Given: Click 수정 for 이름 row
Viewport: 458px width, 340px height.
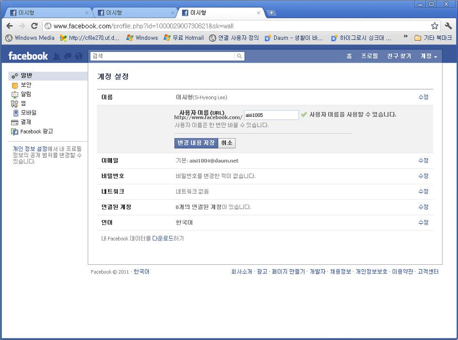Looking at the screenshot, I should click(x=424, y=97).
